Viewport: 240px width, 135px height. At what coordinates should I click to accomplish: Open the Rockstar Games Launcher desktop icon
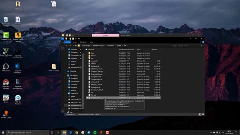pos(18,37)
